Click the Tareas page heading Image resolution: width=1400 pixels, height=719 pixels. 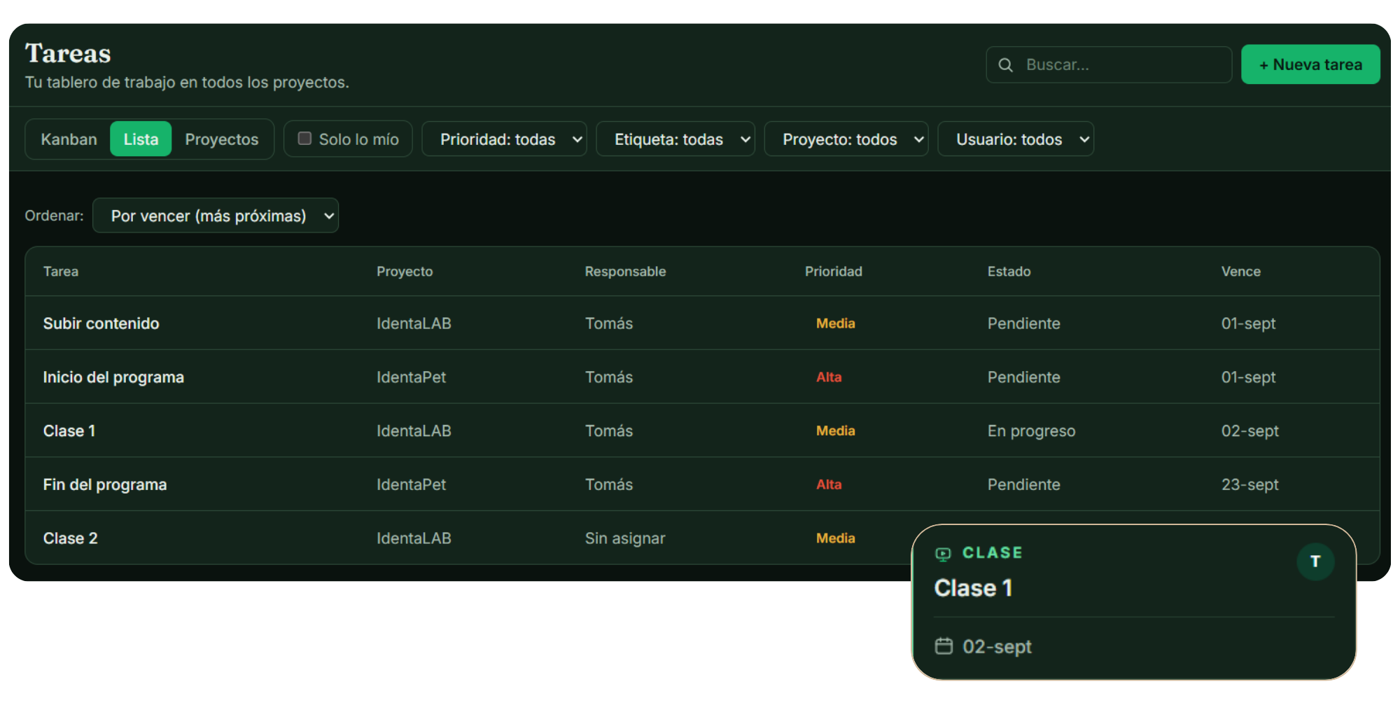point(68,53)
